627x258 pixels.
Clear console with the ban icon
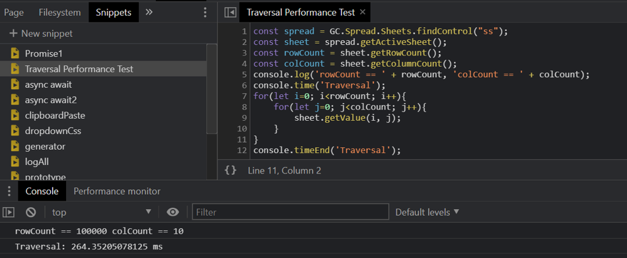click(31, 212)
